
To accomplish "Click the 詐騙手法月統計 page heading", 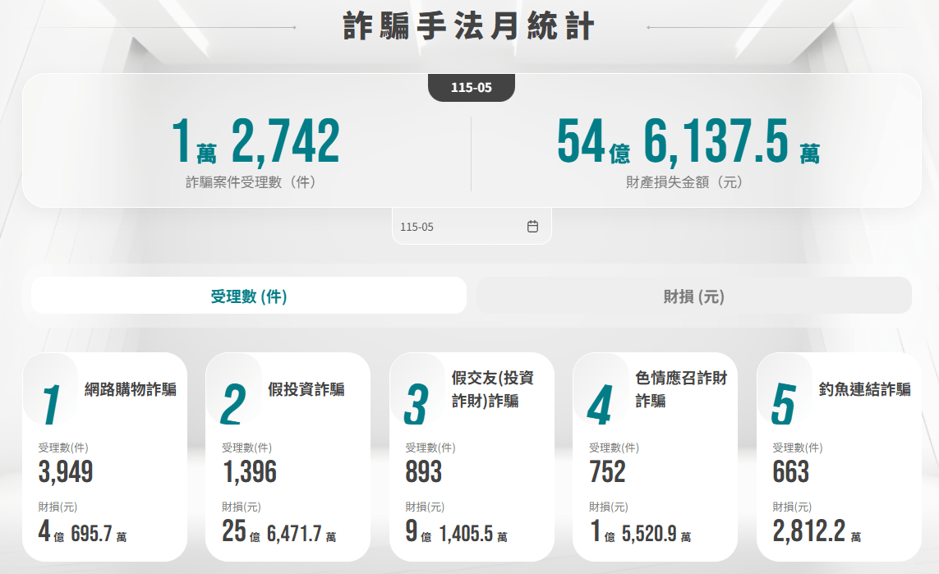I will click(469, 26).
